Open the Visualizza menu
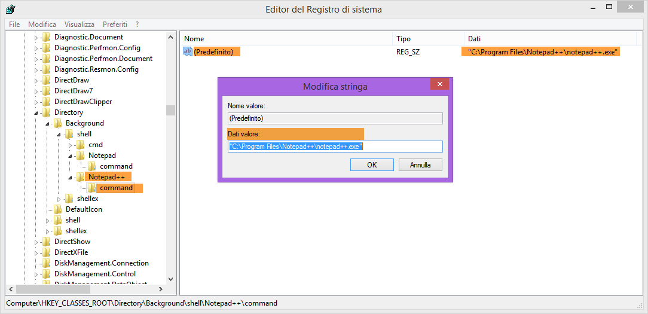This screenshot has height=314, width=648. click(80, 25)
